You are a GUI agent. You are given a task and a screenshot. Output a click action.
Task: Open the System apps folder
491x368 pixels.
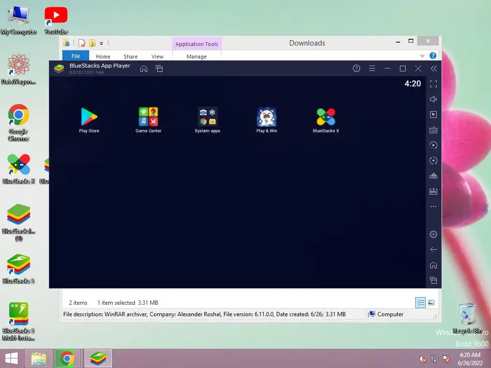[x=207, y=120]
